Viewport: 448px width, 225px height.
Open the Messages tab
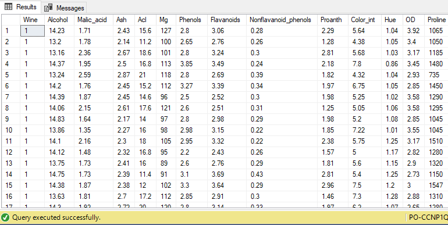[64, 8]
